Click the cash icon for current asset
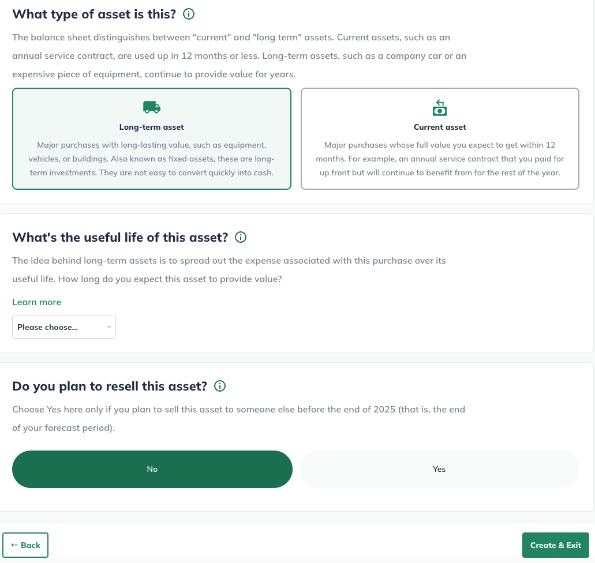 [440, 108]
